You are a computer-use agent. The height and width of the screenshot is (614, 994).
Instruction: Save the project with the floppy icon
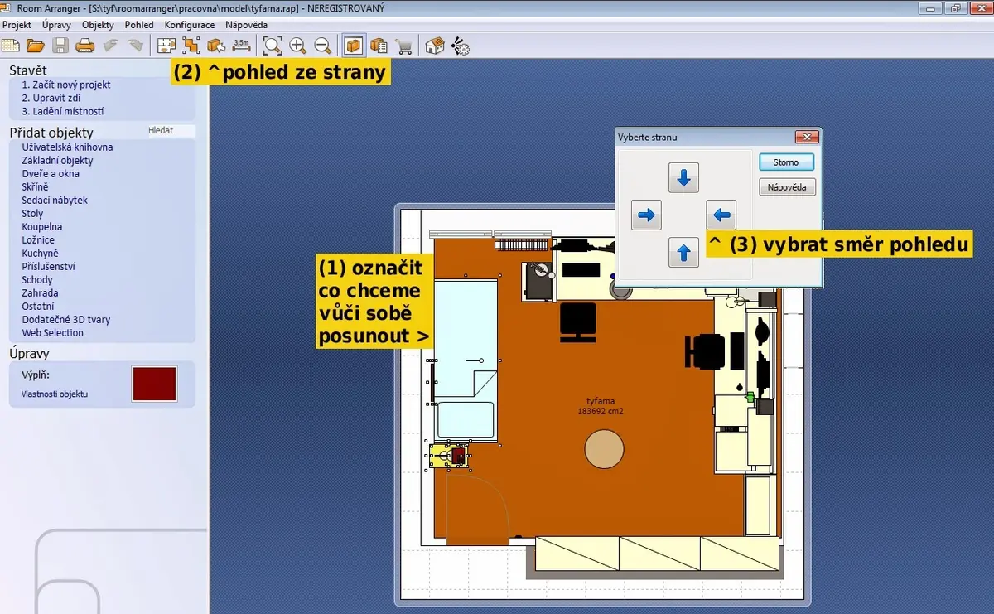click(60, 46)
